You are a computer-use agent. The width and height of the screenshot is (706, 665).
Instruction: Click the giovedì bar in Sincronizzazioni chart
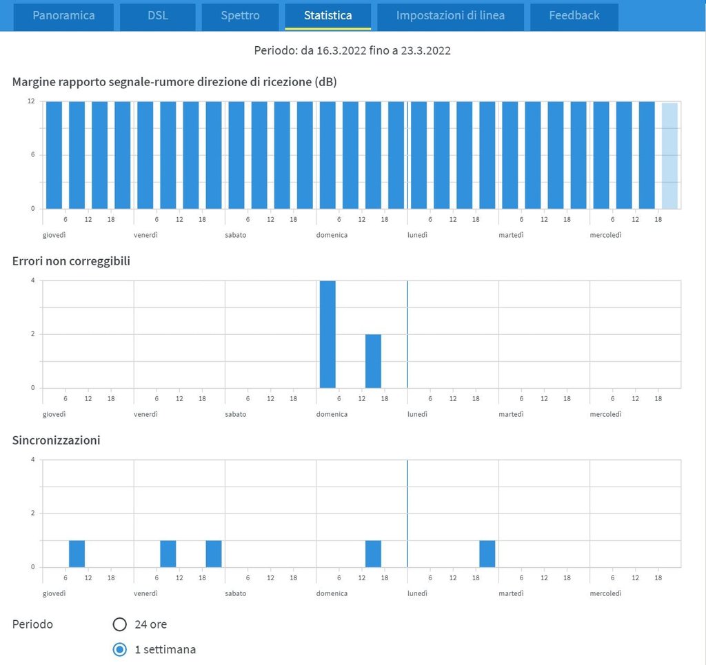[x=77, y=553]
